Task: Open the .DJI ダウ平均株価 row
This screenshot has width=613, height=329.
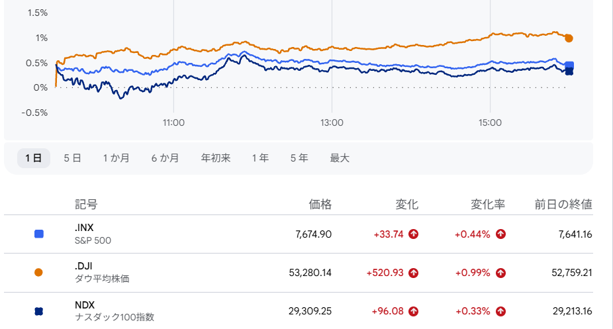Action: (299, 273)
